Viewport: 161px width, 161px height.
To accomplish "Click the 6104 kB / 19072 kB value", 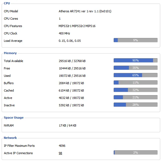I will click(71, 90).
